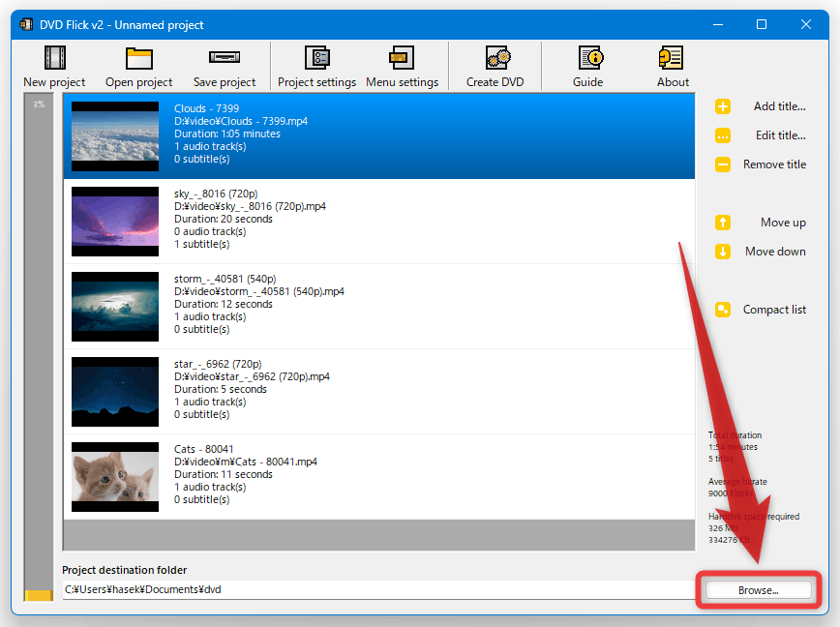840x627 pixels.
Task: Click Move down button text
Action: coord(775,252)
